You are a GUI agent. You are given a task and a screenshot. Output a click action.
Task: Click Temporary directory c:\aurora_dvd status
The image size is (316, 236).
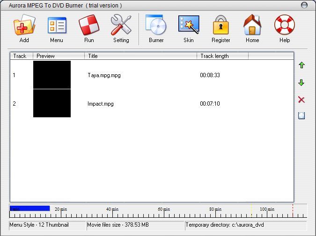246,225
